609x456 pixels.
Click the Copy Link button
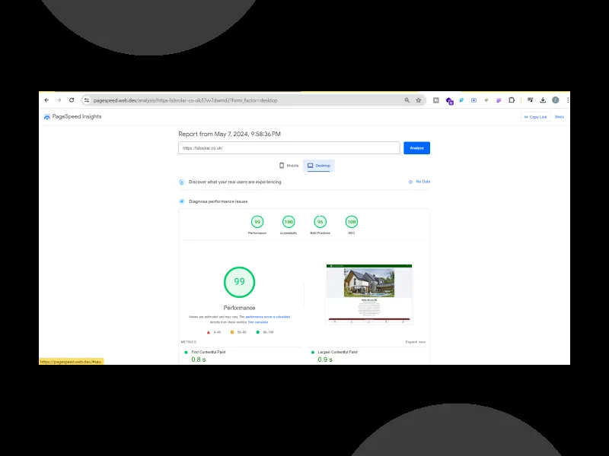[x=536, y=117]
